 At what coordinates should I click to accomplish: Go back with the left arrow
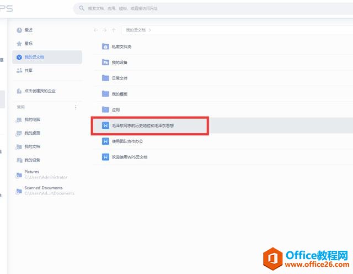coord(95,30)
